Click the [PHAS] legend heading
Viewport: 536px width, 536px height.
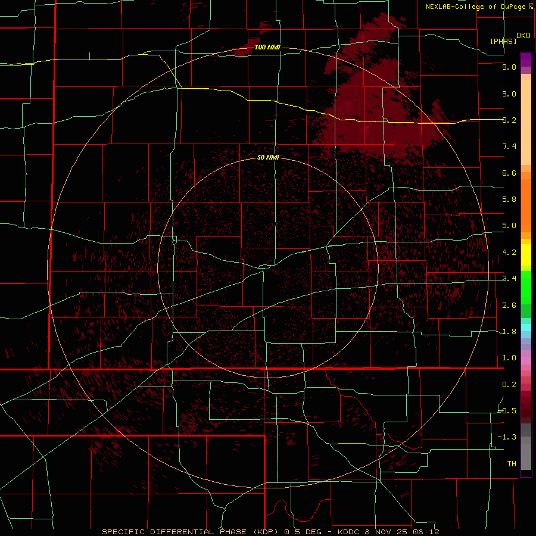[x=503, y=41]
